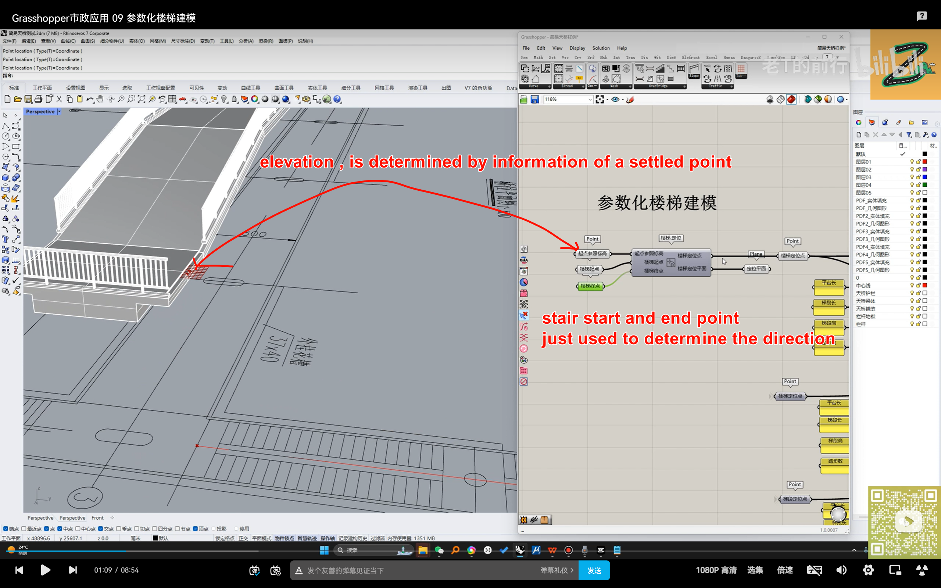This screenshot has width=941, height=588.
Task: Toggle the 正交 ortho status button
Action: [x=243, y=538]
